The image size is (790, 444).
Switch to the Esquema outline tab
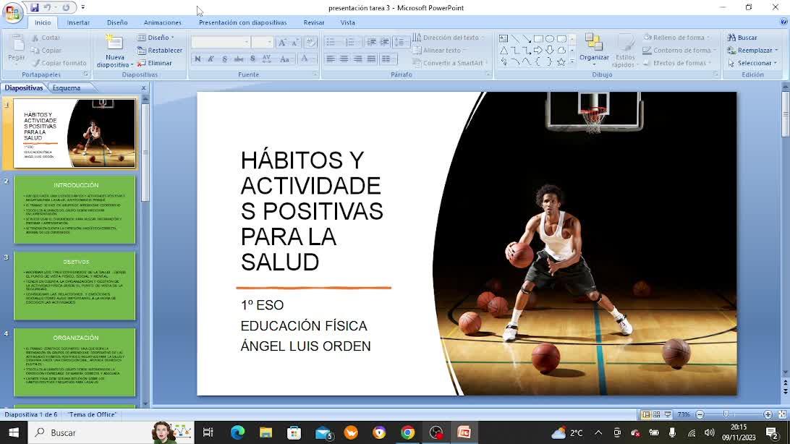coord(66,88)
